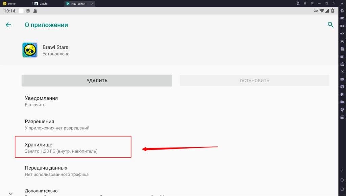
Task: Start video recording from the sidebar
Action: 342,79
